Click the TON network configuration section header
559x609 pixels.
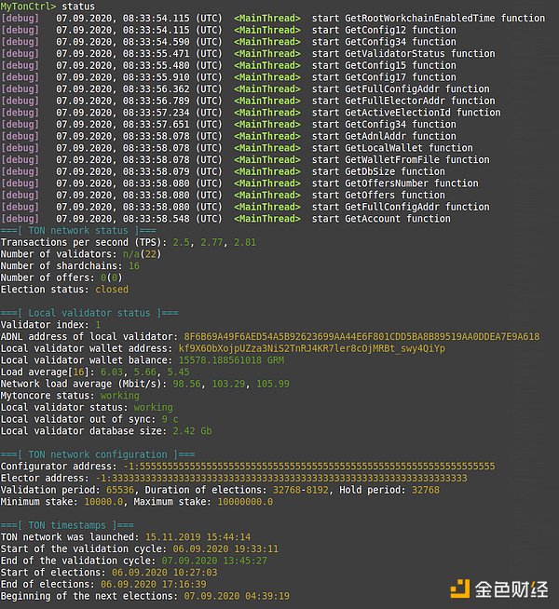coord(98,454)
